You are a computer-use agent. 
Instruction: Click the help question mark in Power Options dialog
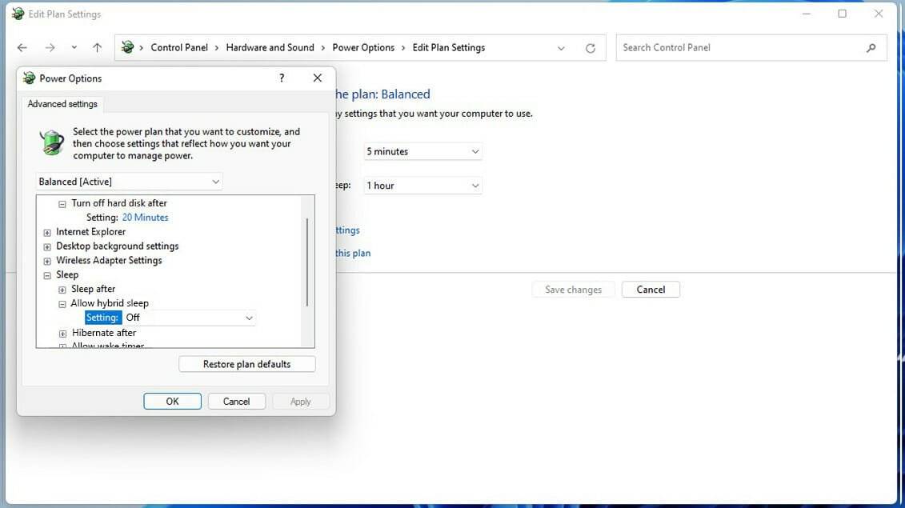[x=281, y=78]
